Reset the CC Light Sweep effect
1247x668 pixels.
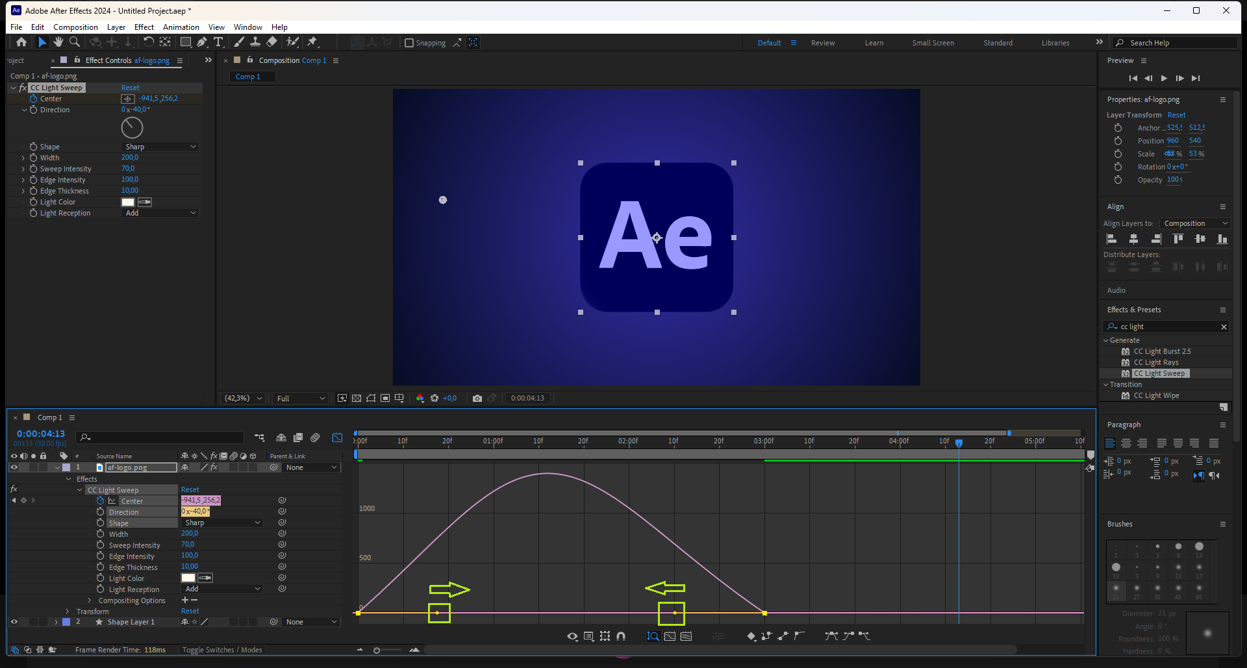point(130,88)
